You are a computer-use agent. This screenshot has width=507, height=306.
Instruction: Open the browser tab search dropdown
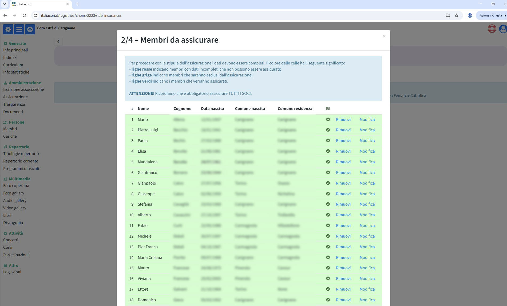pos(5,4)
